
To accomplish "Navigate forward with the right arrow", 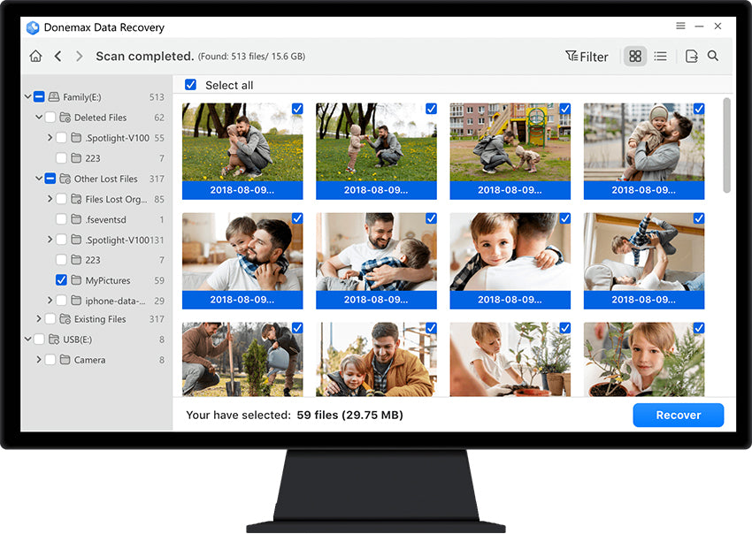I will click(79, 56).
